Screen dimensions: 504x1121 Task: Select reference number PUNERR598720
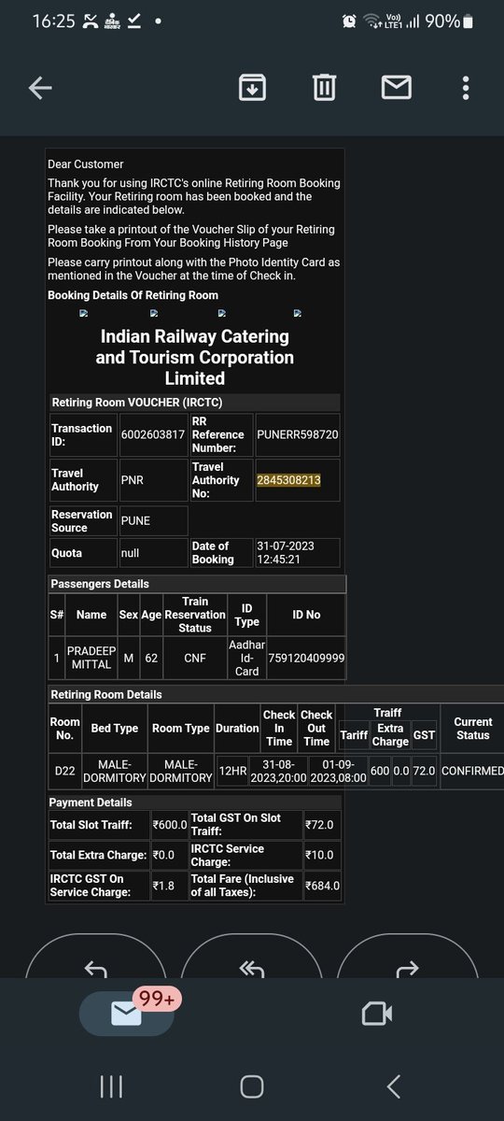click(x=298, y=434)
